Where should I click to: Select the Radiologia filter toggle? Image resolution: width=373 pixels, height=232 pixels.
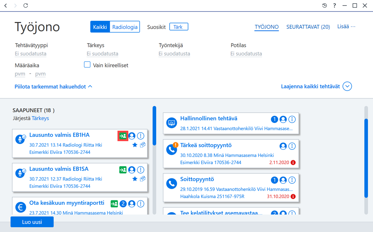click(x=125, y=27)
